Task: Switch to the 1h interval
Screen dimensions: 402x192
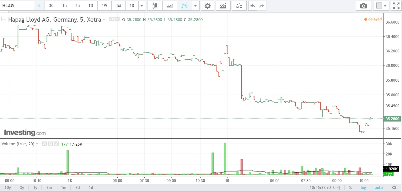Action: [x=64, y=6]
